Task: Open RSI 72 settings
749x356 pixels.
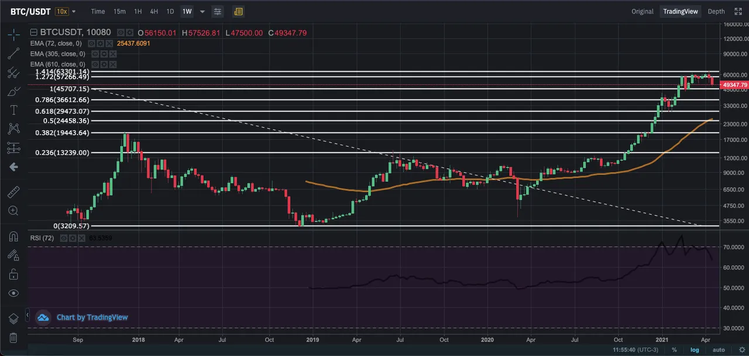Action: click(72, 238)
